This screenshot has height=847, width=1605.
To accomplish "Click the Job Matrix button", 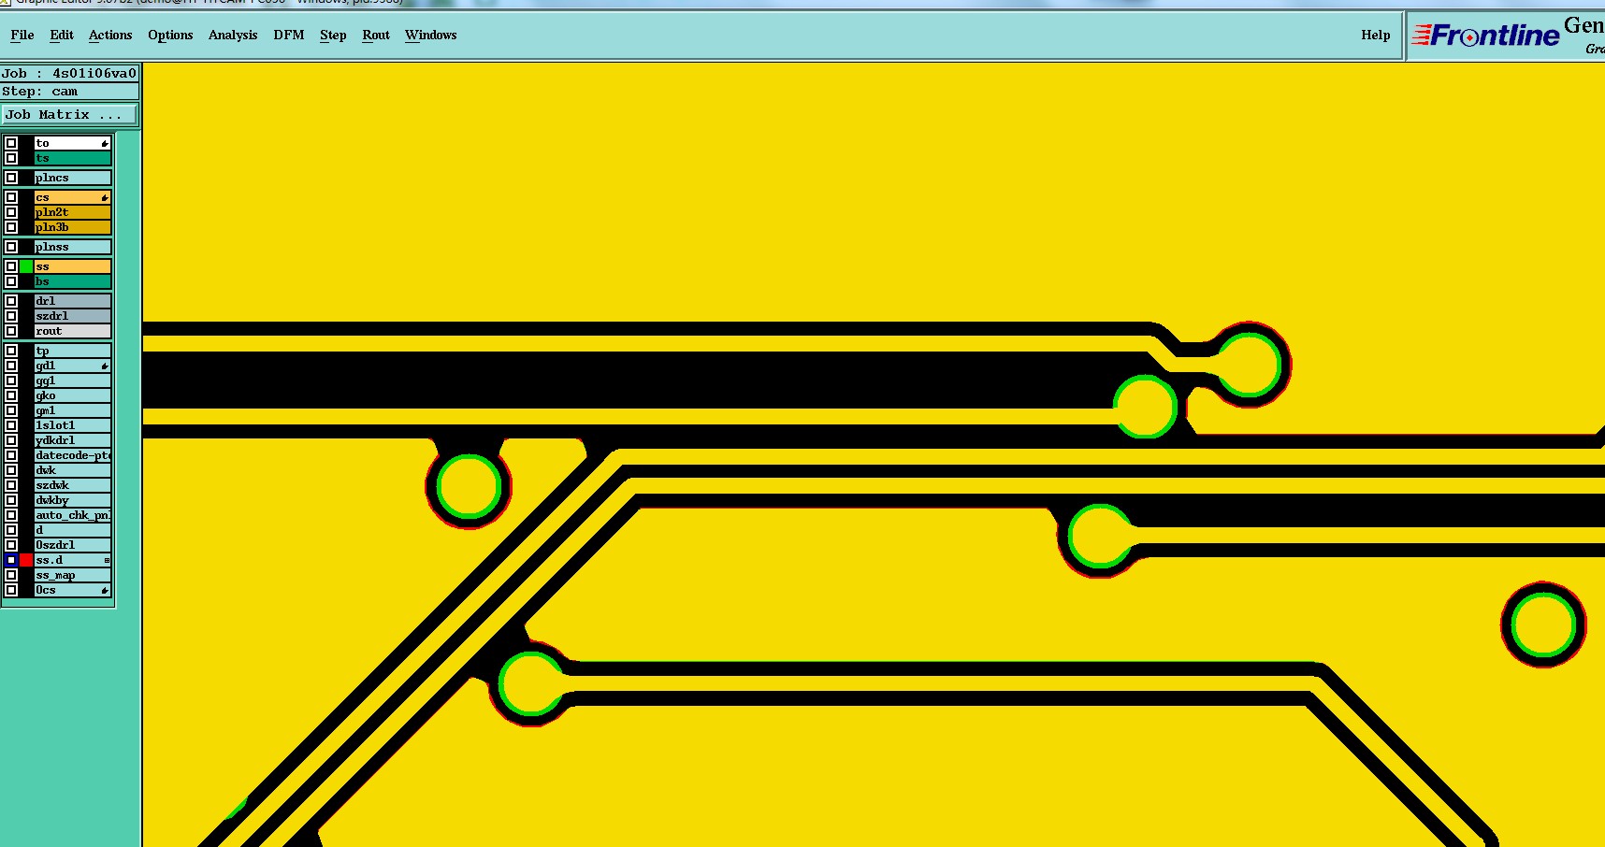I will click(x=69, y=114).
